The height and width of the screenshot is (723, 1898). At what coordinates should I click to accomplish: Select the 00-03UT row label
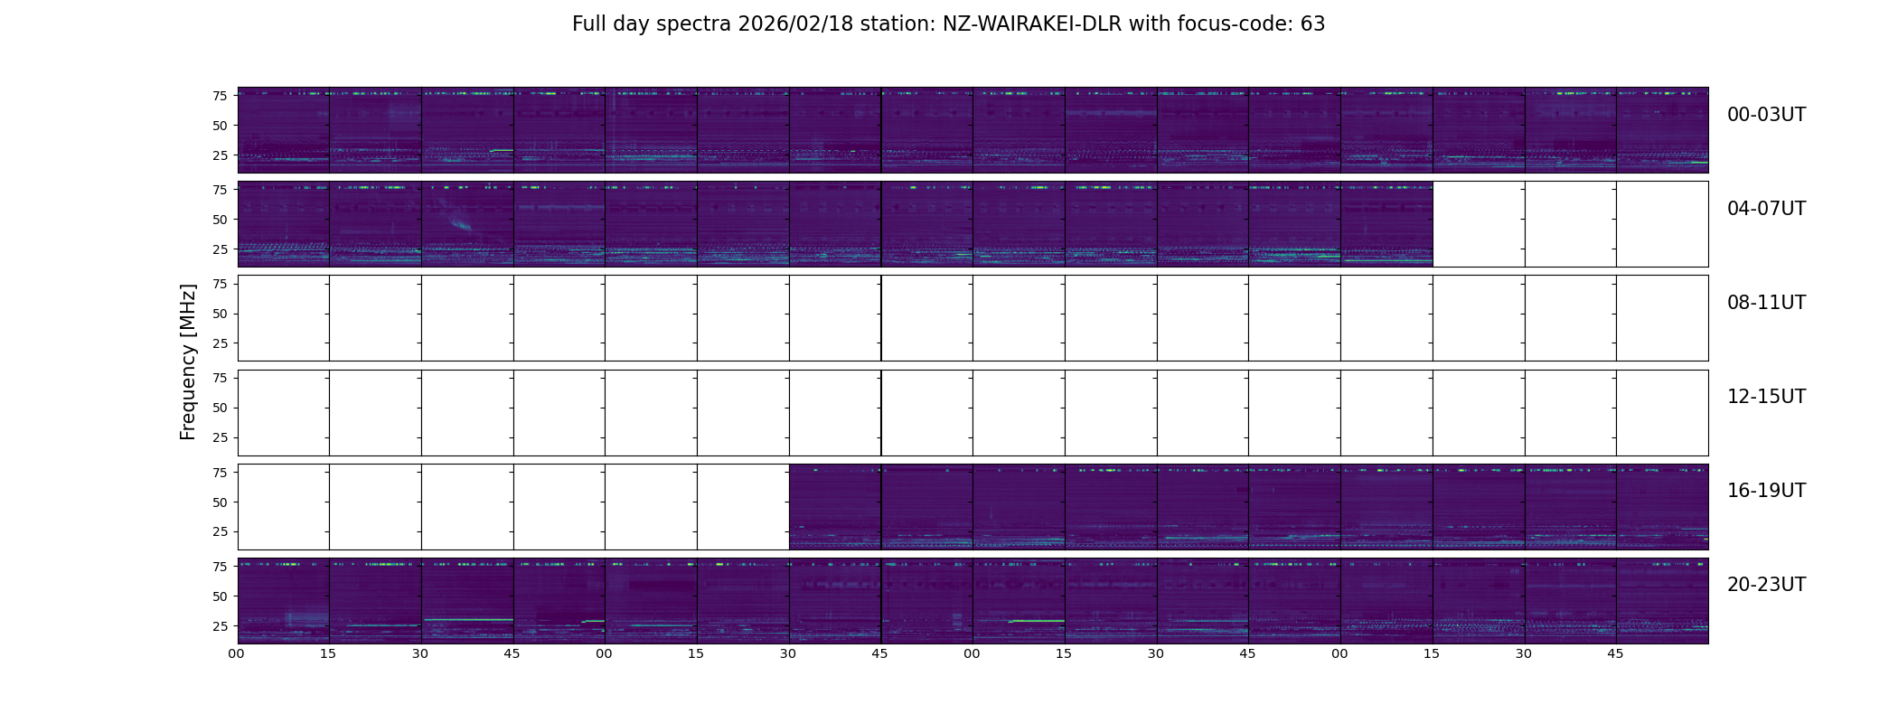(x=1766, y=115)
